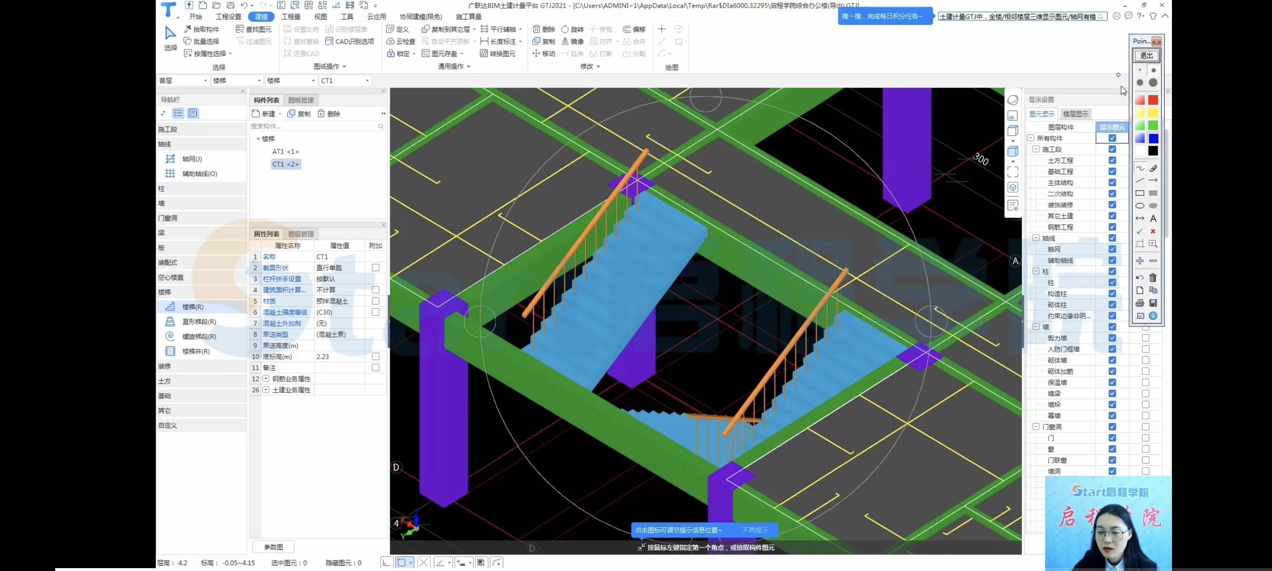Click the orbit view icon beside viewport
Image resolution: width=1272 pixels, height=571 pixels.
click(1013, 100)
